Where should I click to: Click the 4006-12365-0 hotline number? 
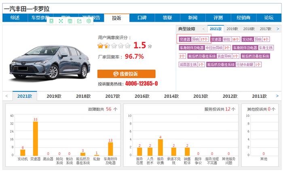(141, 83)
